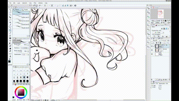The width and height of the screenshot is (179, 101).
Task: Select the Rough pencil sub tool
Action: (x=21, y=27)
